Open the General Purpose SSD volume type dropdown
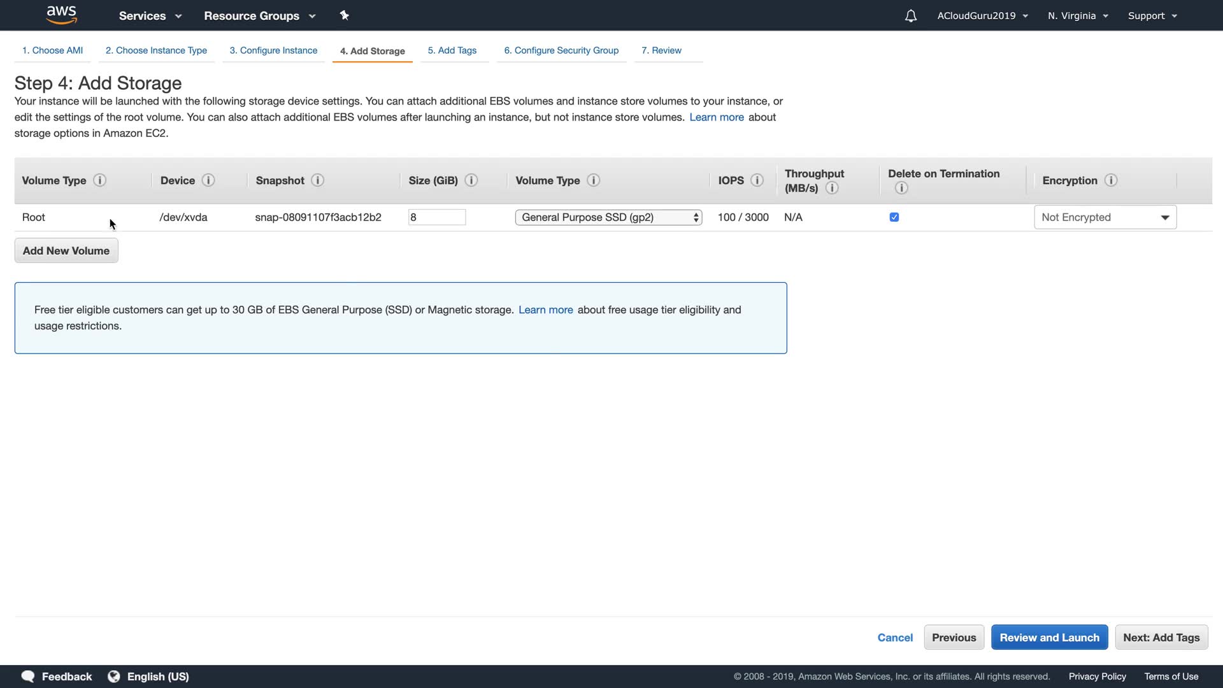The image size is (1223, 688). pyautogui.click(x=608, y=217)
